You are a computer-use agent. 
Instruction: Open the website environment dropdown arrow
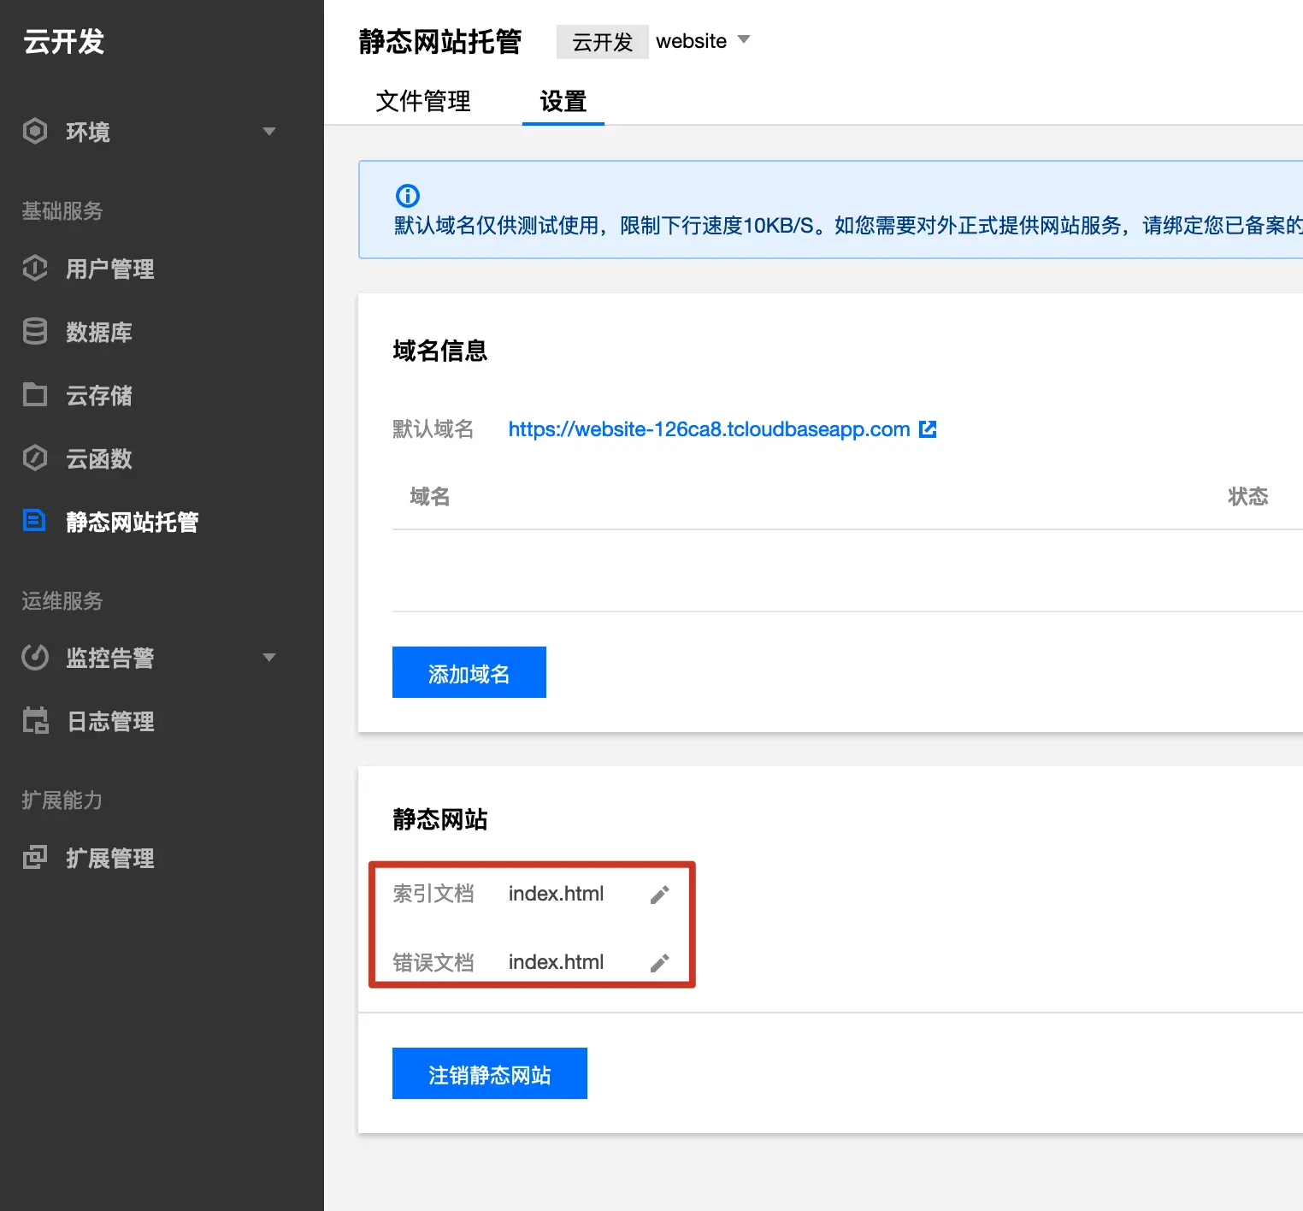[744, 39]
